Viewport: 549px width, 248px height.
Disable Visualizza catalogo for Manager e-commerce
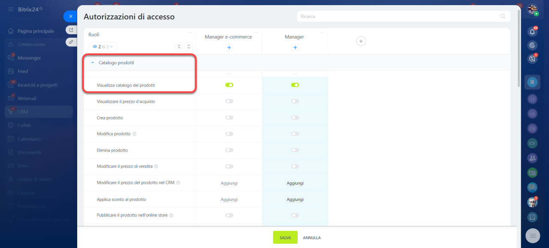[x=229, y=85]
